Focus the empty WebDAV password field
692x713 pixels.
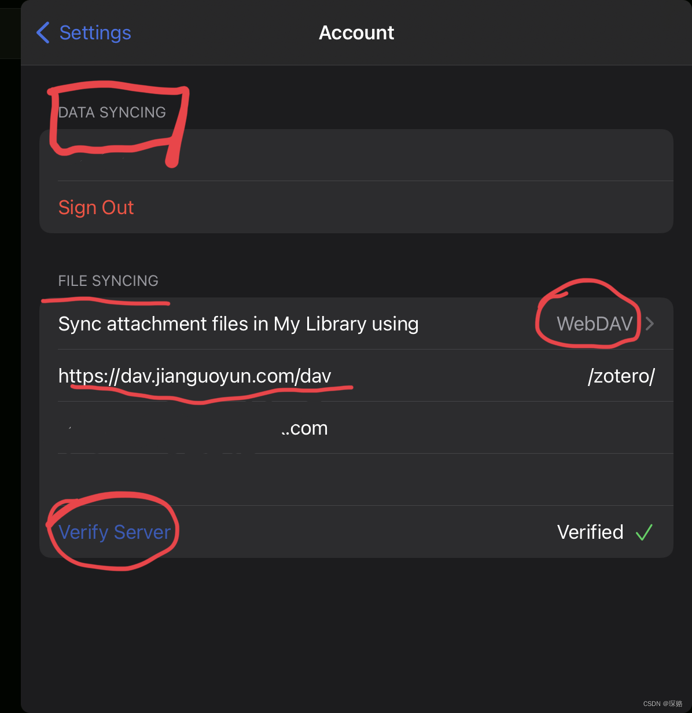356,480
